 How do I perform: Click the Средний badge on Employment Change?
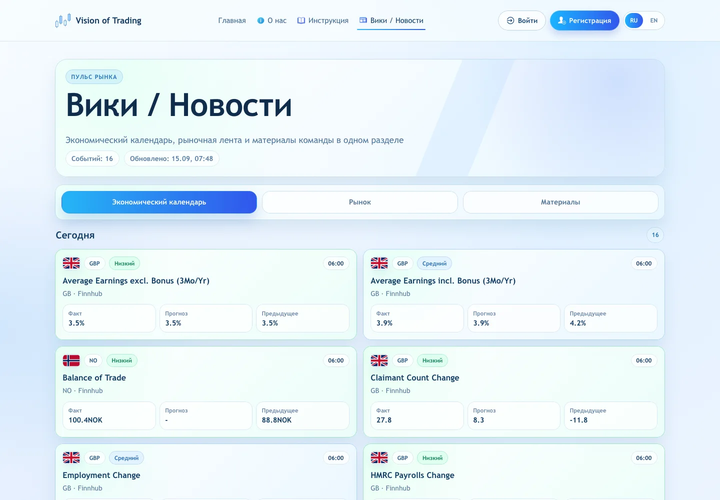126,458
